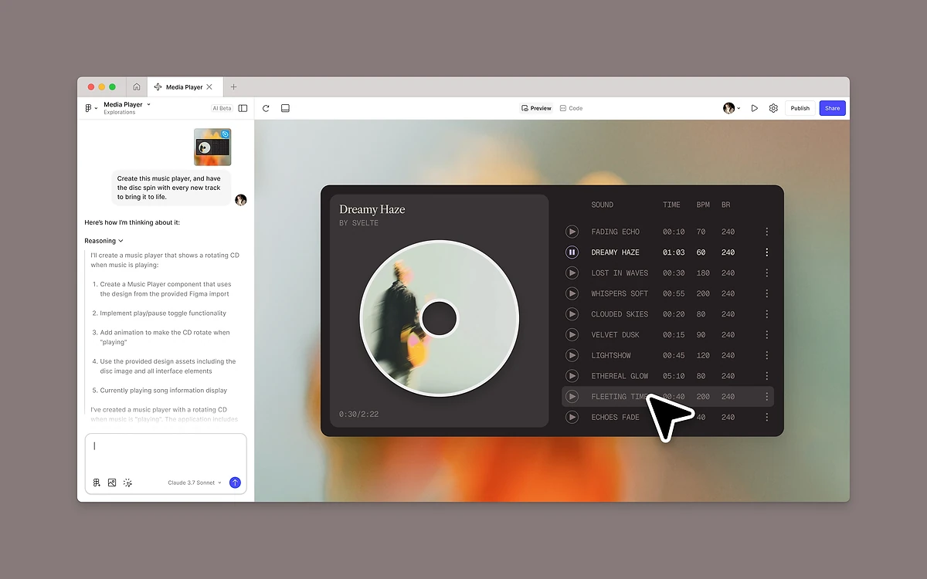The height and width of the screenshot is (579, 927).
Task: Close the Media Player tab
Action: [x=209, y=87]
